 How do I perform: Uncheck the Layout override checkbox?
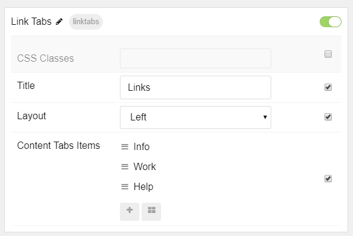328,117
